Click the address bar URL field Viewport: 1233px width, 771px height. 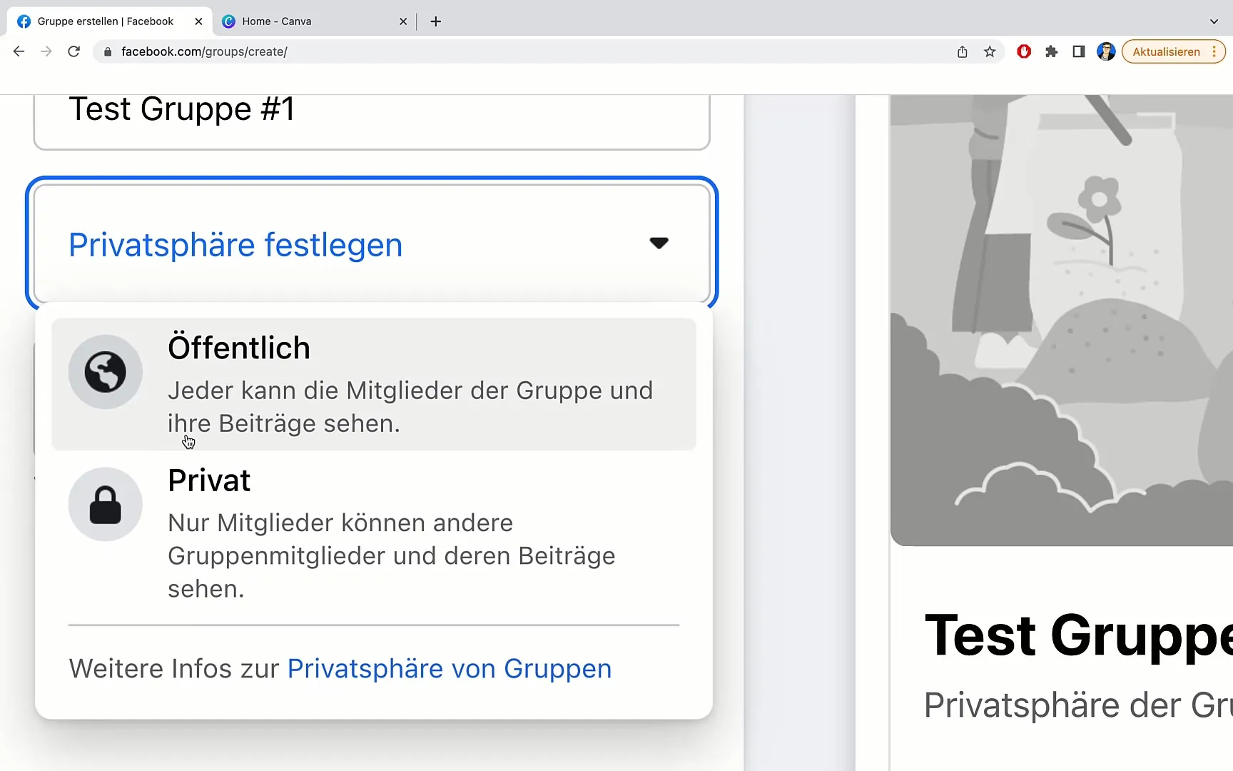tap(528, 51)
